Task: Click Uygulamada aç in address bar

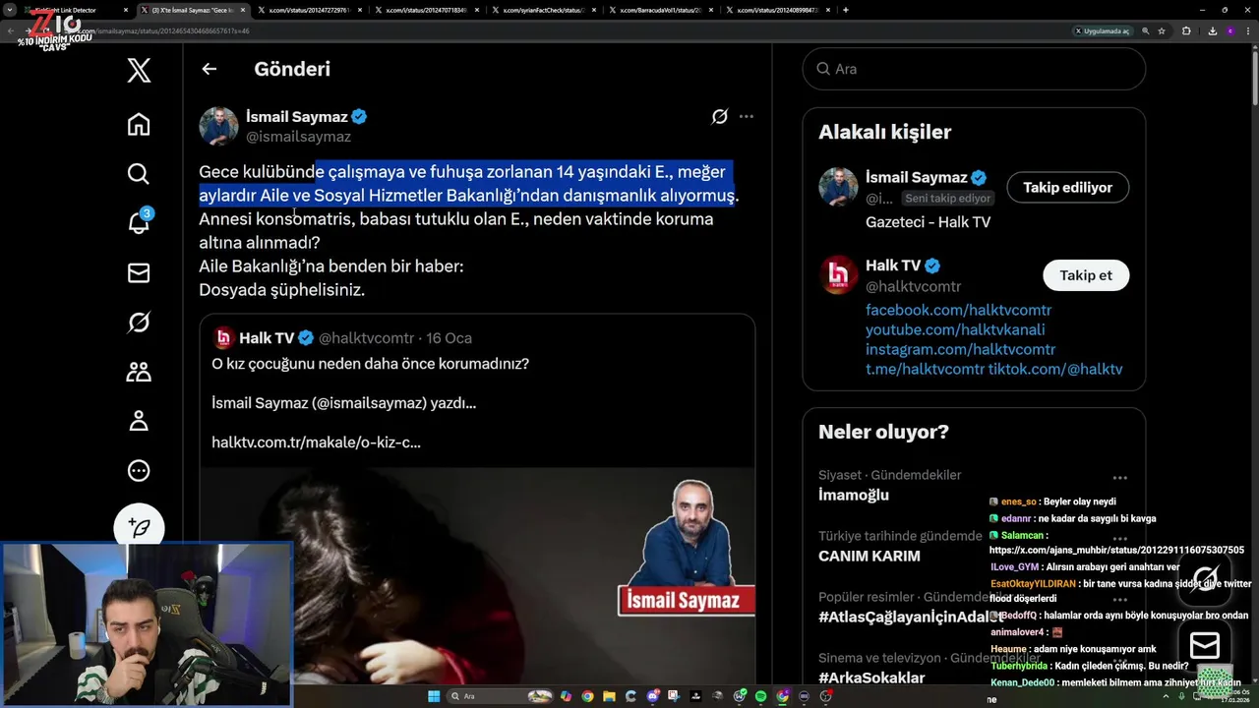Action: pos(1102,30)
